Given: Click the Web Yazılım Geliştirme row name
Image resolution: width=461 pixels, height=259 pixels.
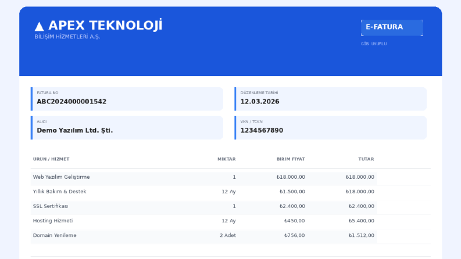Looking at the screenshot, I should 61,177.
